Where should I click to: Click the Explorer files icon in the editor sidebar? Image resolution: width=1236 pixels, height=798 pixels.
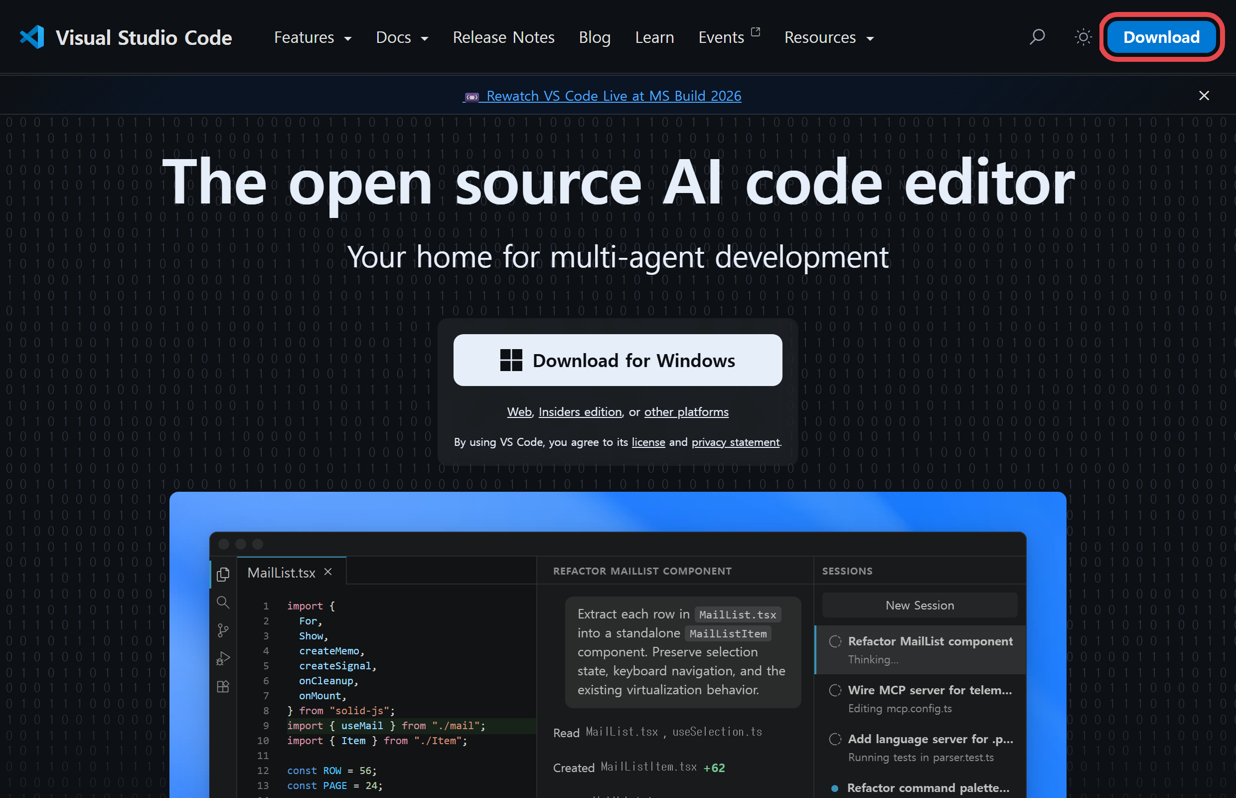(223, 574)
